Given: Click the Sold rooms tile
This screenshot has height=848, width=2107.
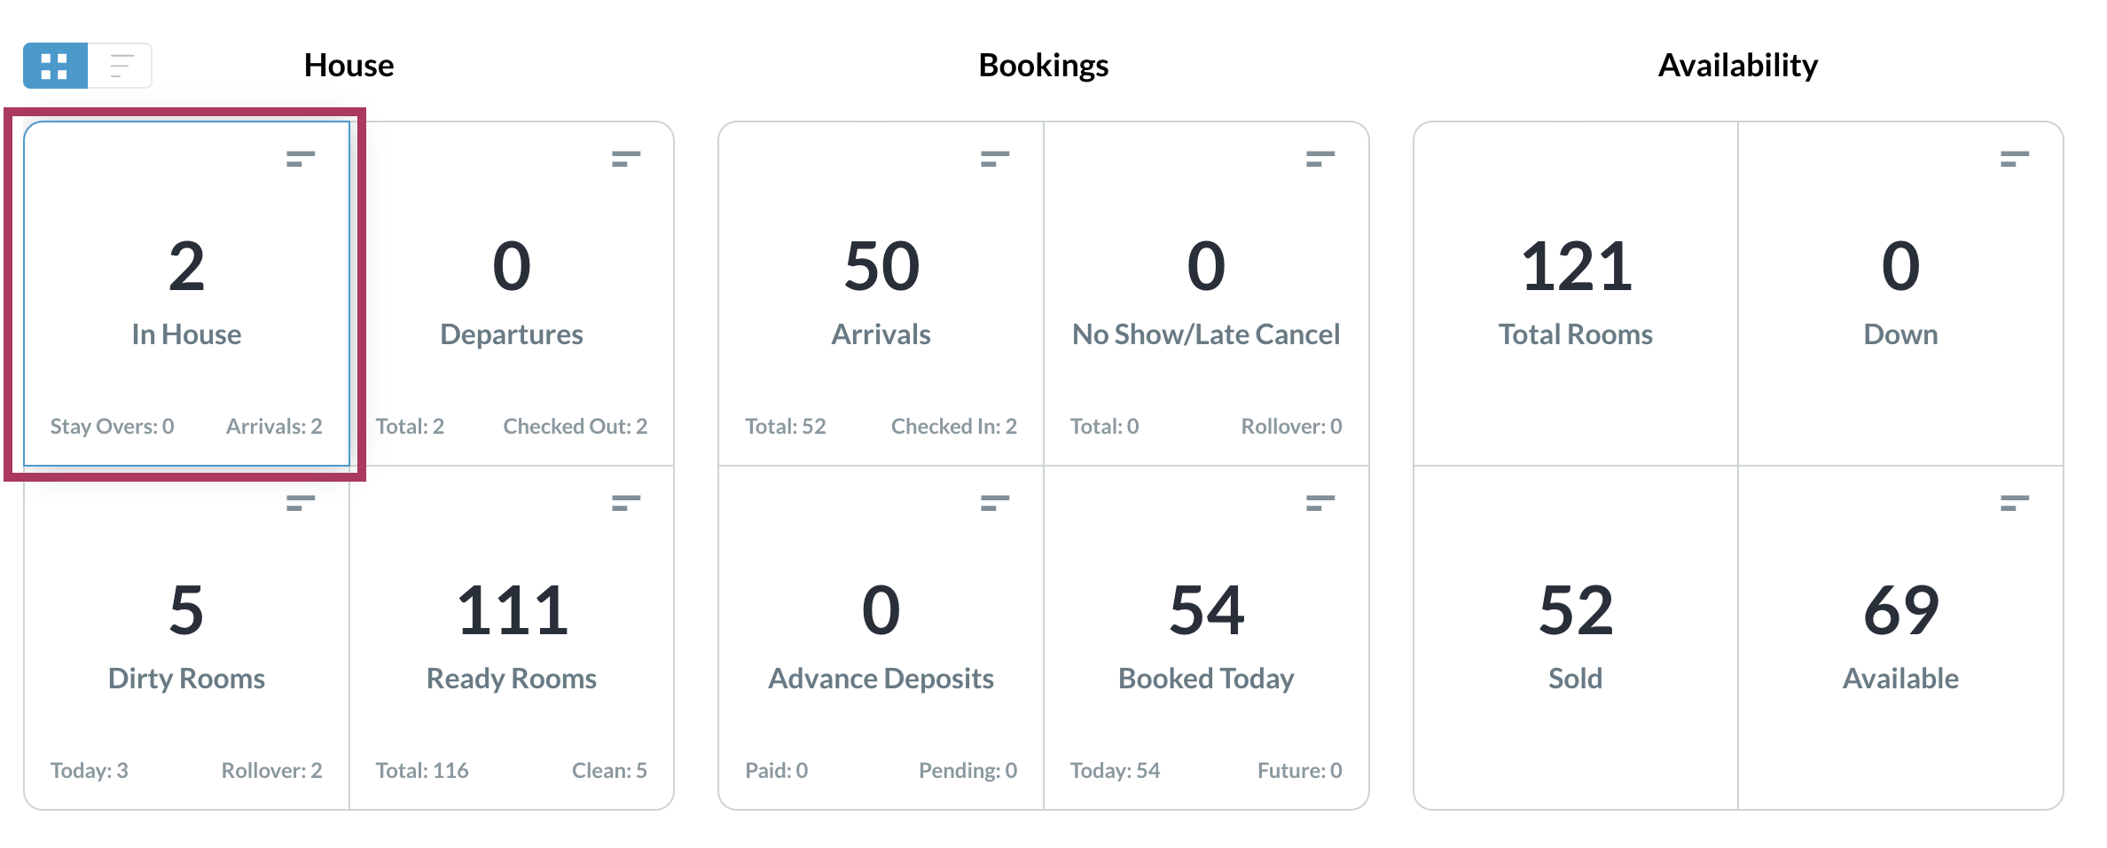Looking at the screenshot, I should 1576,637.
